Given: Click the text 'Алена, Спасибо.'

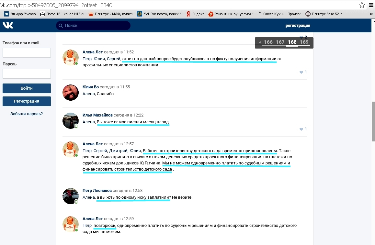Looking at the screenshot, I should [x=98, y=94].
